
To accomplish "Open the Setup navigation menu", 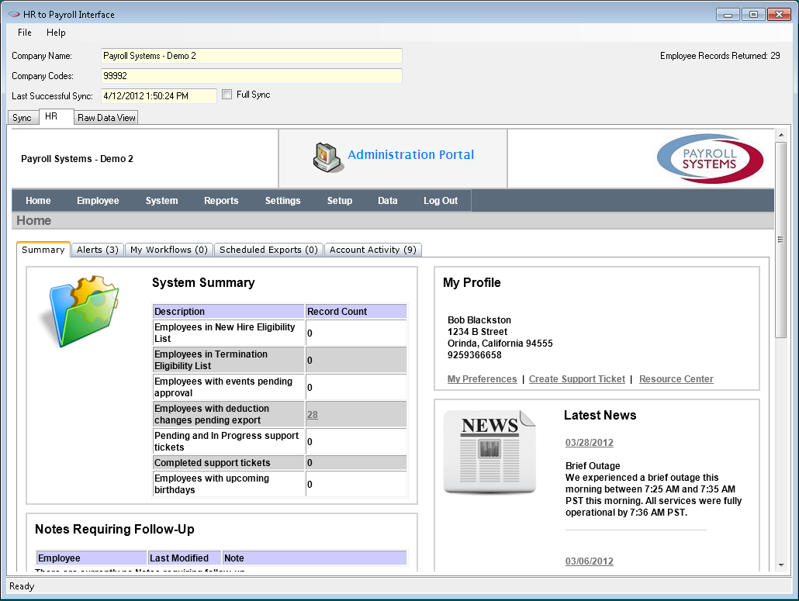I will [x=339, y=201].
